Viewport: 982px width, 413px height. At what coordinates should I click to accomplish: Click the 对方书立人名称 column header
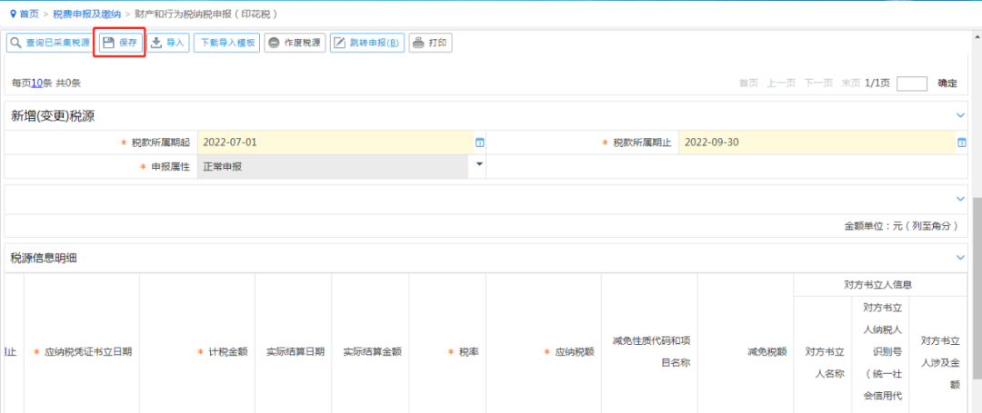tap(825, 362)
